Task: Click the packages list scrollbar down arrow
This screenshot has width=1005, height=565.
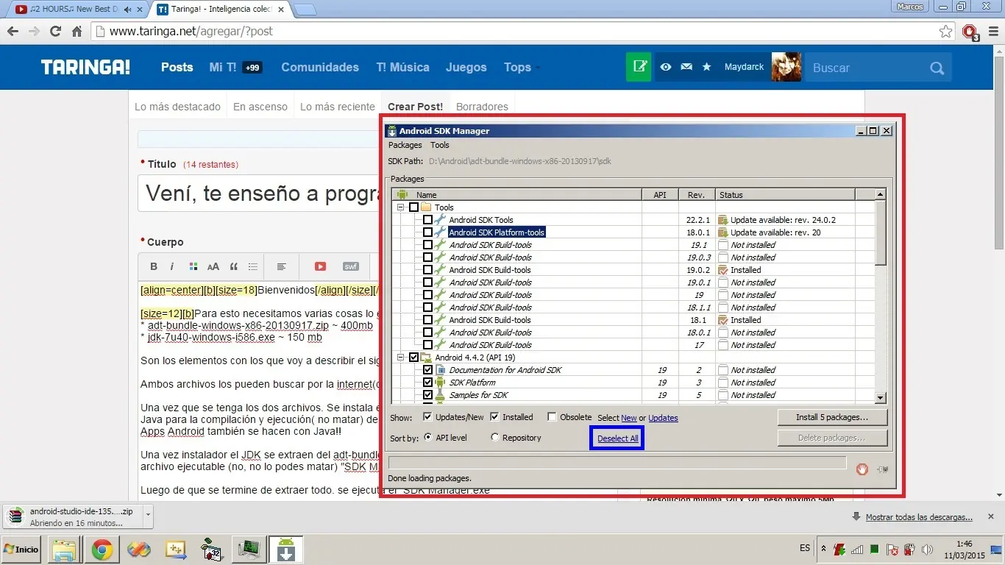Action: (881, 397)
